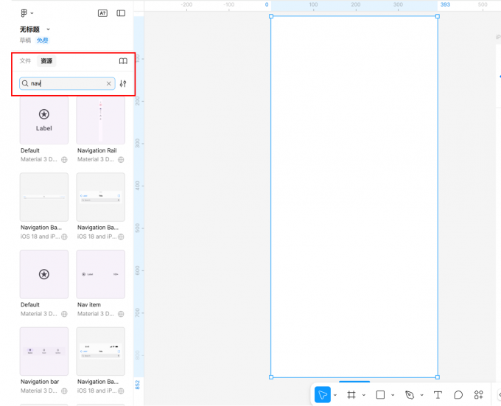
Task: Switch to the 资源 tab
Action: (46, 60)
